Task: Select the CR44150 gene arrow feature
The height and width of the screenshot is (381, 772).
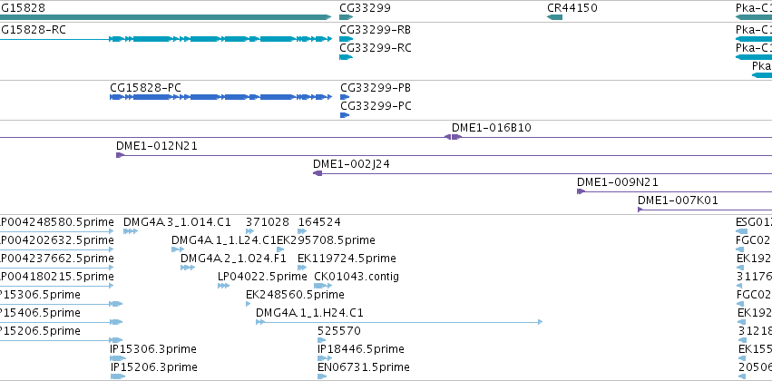Action: point(554,18)
